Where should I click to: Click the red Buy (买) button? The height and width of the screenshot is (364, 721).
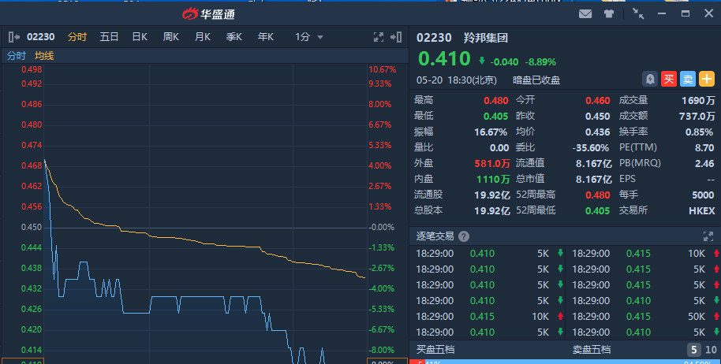(669, 79)
